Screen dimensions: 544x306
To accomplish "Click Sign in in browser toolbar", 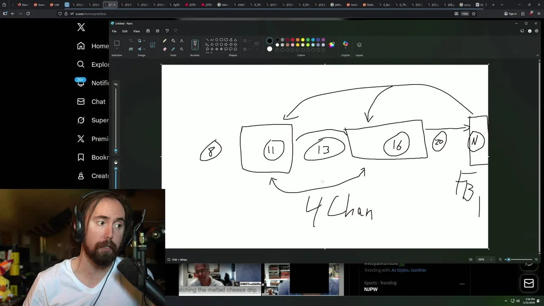I will point(510,14).
